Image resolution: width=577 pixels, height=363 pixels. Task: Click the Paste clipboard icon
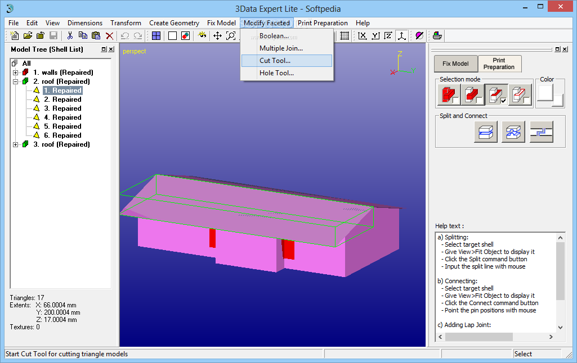(x=96, y=35)
